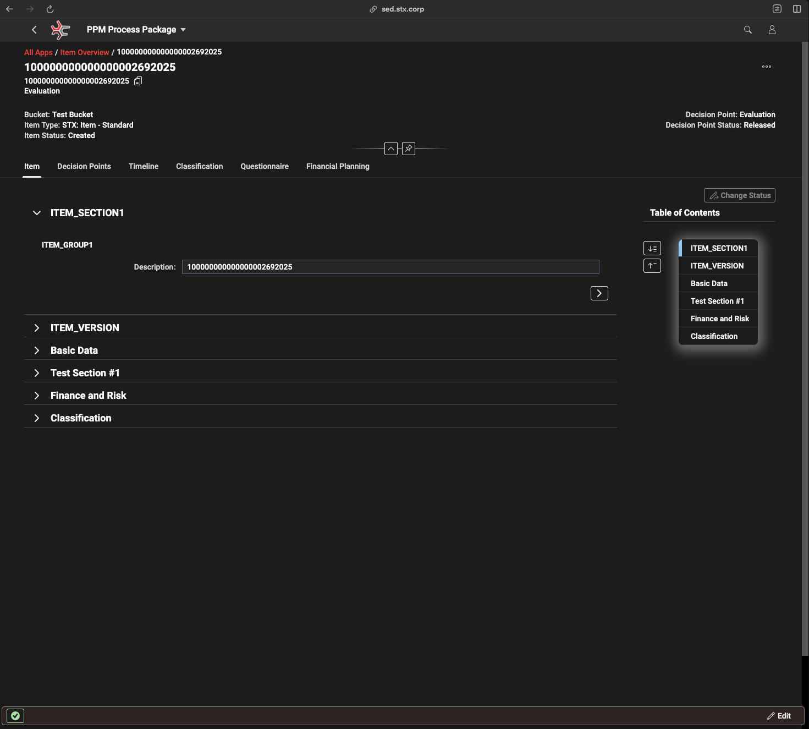Open the three-dot more options menu

[x=766, y=67]
